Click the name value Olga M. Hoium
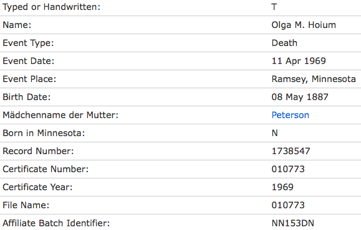This screenshot has width=361, height=230. 304,25
